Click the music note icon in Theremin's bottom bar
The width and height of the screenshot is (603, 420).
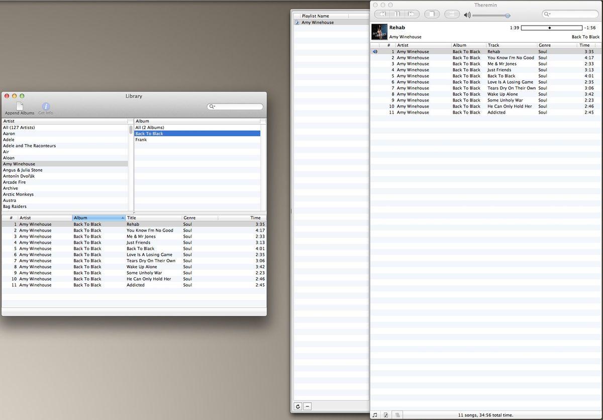pos(375,415)
